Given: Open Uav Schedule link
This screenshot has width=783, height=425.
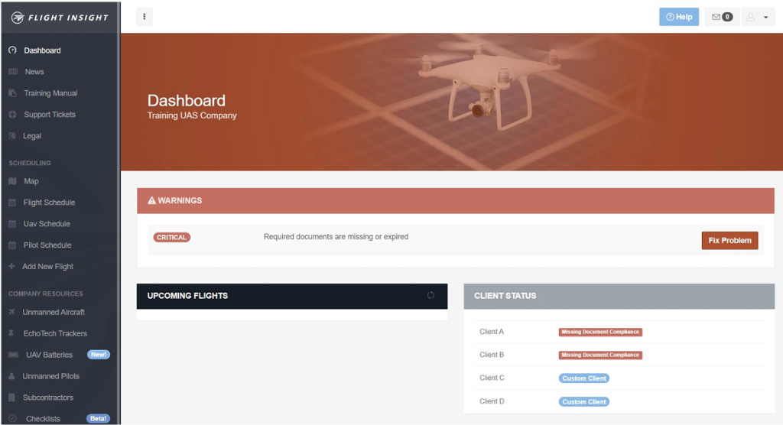Looking at the screenshot, I should [47, 224].
